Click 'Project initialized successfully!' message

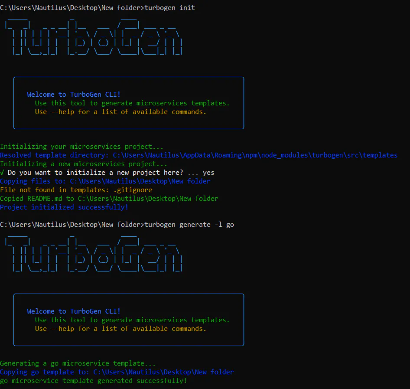click(x=64, y=207)
